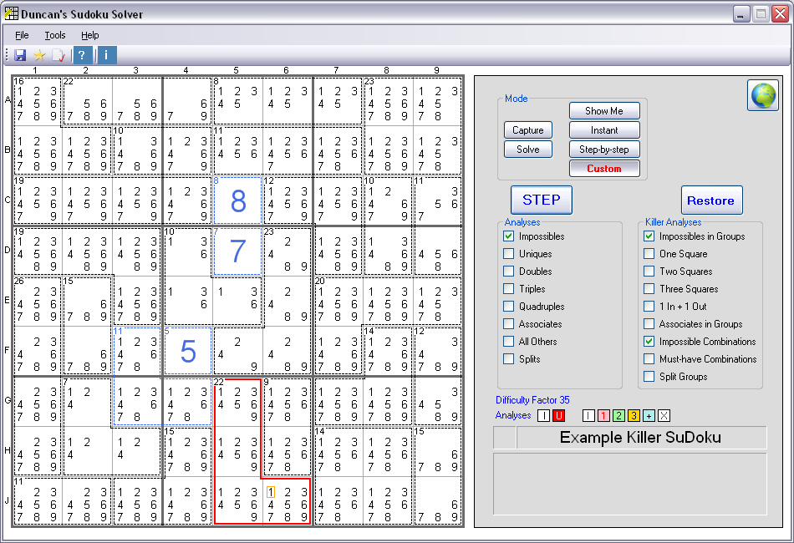Enable the 1 In + 1 Out checkbox

point(649,306)
